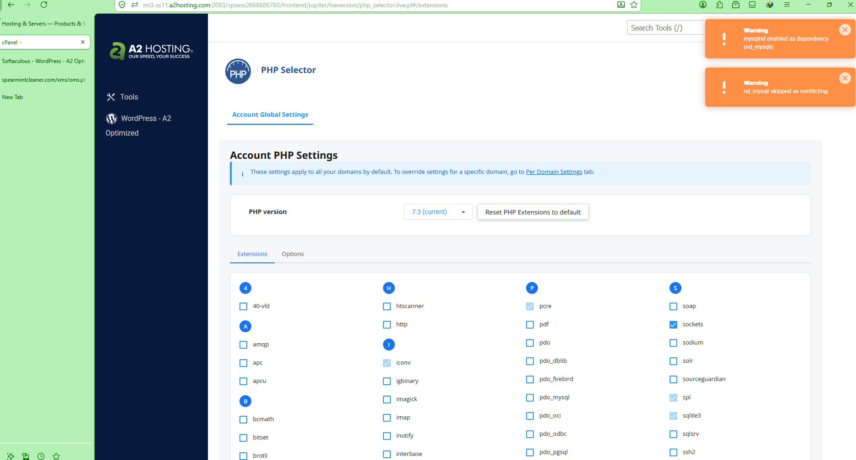Focus the Search Tools input field

[x=665, y=28]
